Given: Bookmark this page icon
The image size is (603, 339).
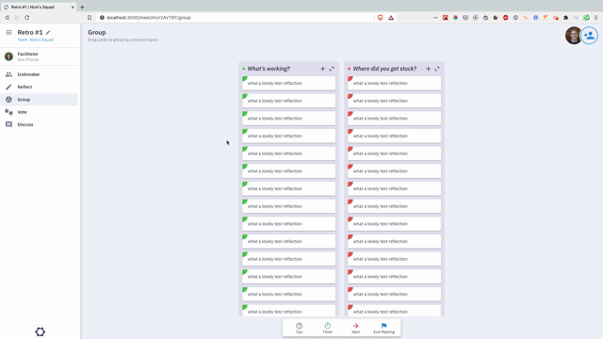Looking at the screenshot, I should pos(90,18).
